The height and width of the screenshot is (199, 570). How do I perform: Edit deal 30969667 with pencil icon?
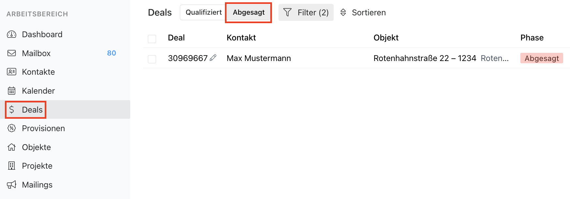pyautogui.click(x=213, y=58)
